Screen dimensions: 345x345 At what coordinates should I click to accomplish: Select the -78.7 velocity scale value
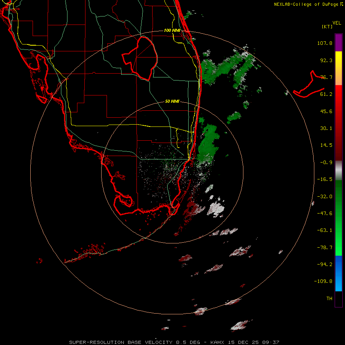[325, 248]
